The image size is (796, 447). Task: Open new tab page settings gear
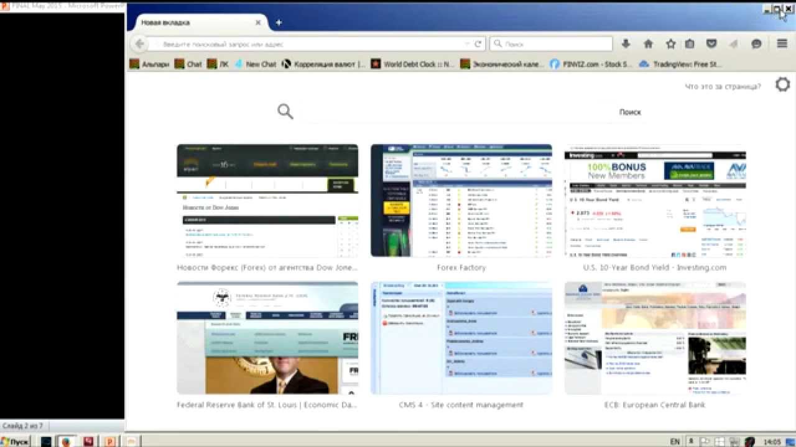(x=782, y=85)
